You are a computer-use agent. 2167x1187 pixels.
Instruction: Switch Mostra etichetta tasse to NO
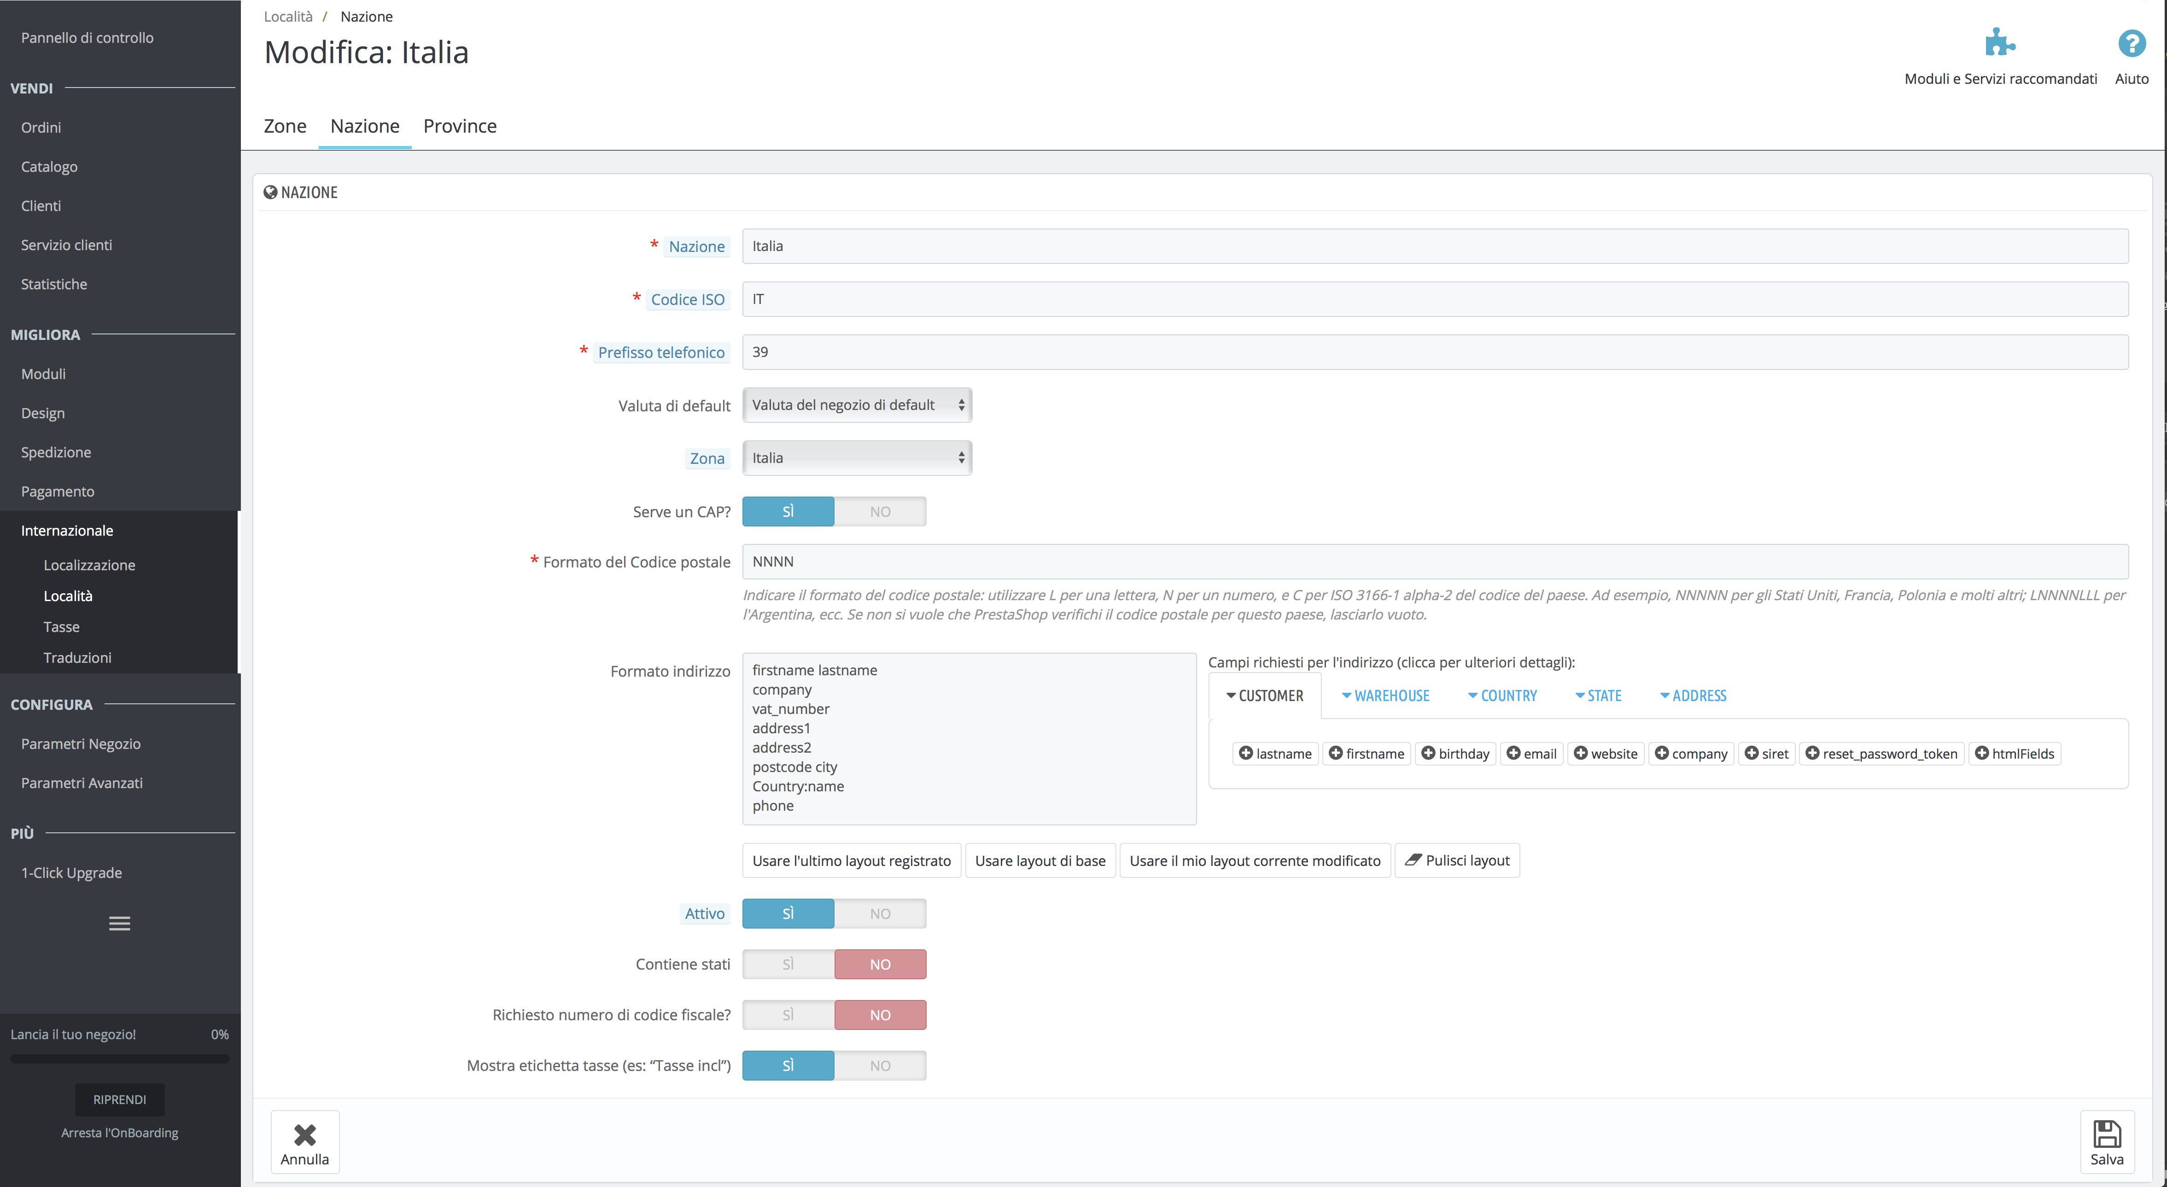point(880,1065)
